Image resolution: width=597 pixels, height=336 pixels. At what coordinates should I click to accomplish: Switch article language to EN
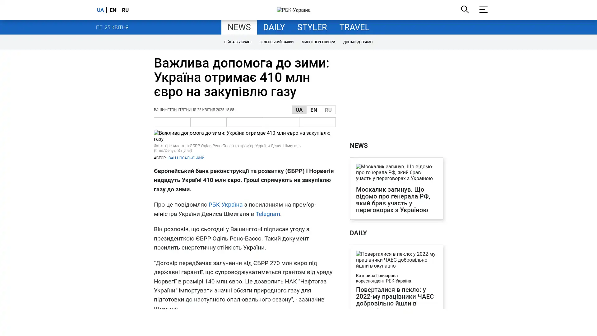pyautogui.click(x=313, y=110)
